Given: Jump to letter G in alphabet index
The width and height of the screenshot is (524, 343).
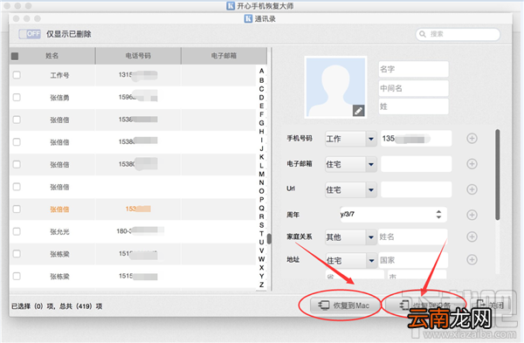Looking at the screenshot, I should (261, 123).
